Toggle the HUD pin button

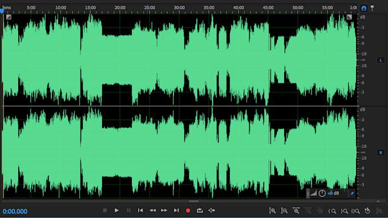[352, 193]
